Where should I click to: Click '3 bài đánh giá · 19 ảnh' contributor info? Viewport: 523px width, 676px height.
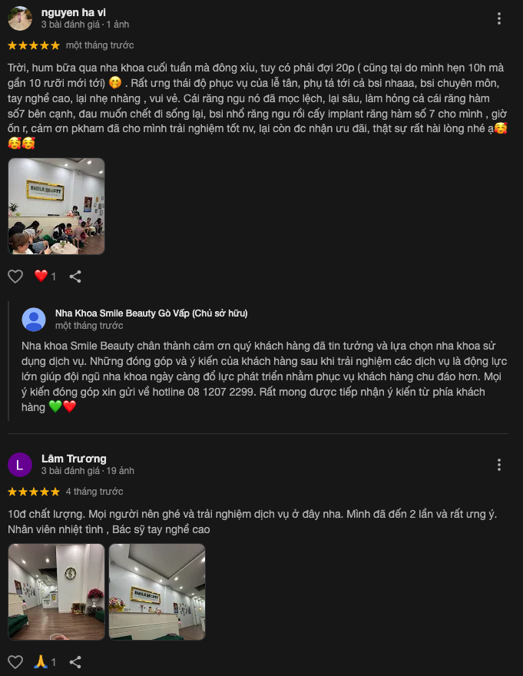click(x=88, y=471)
